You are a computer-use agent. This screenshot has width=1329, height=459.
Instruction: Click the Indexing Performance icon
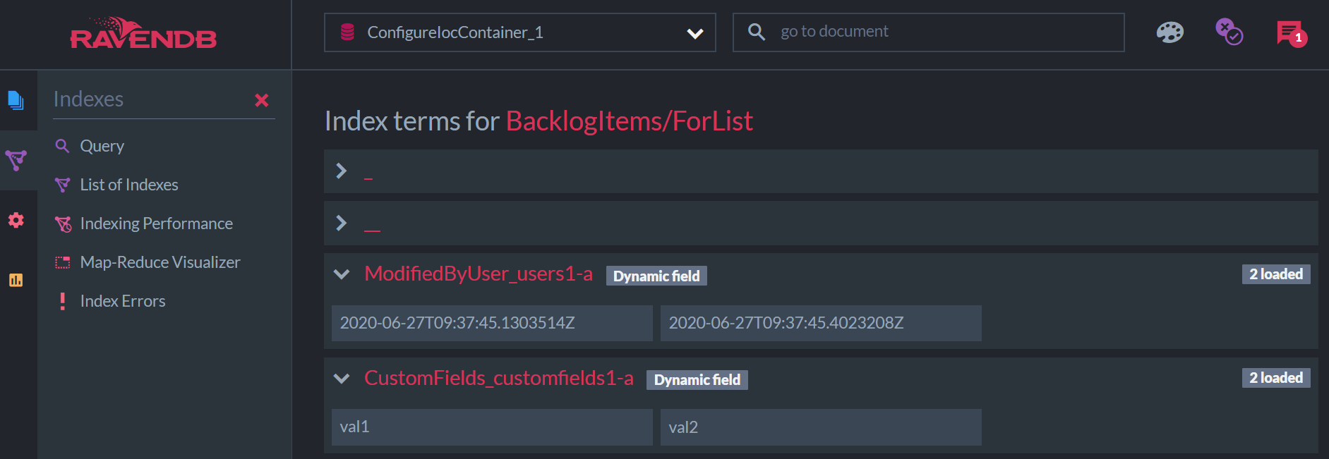point(63,224)
